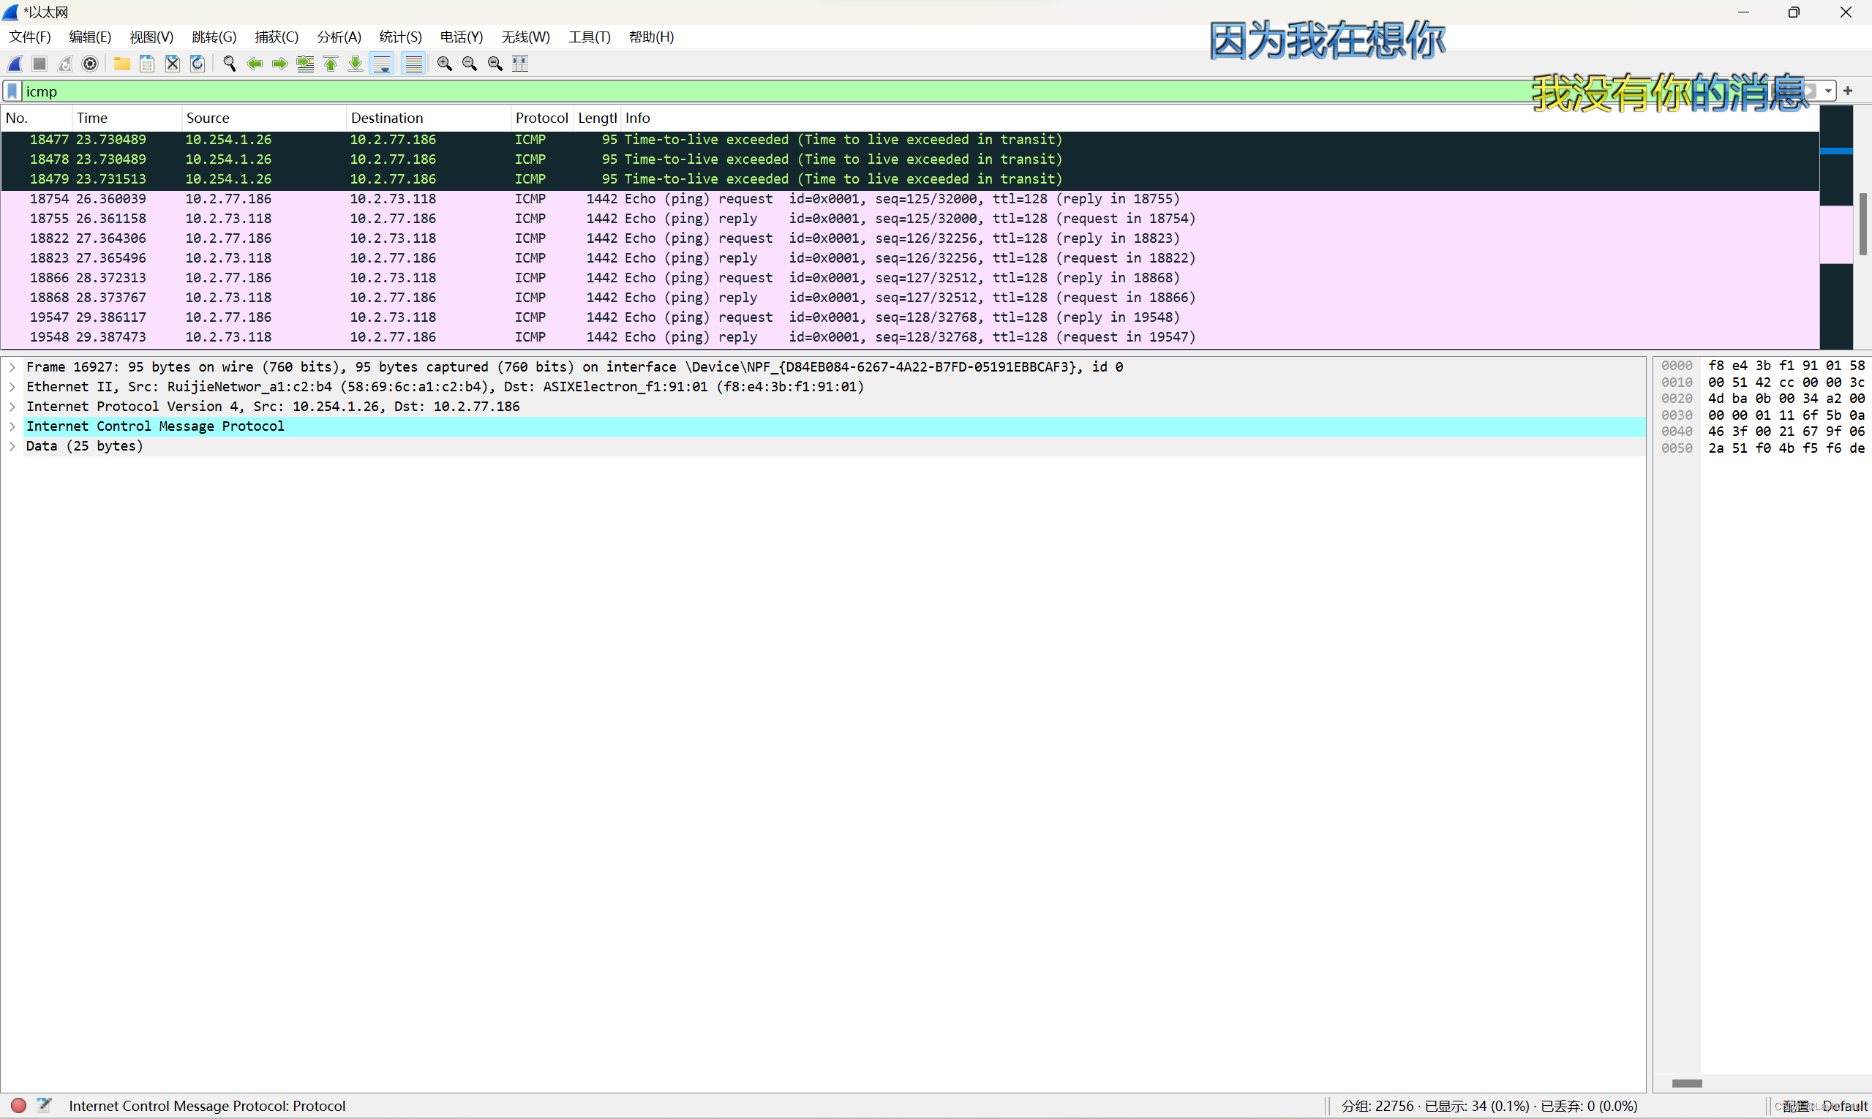1872x1119 pixels.
Task: Zoom in on the main window text
Action: (x=444, y=64)
